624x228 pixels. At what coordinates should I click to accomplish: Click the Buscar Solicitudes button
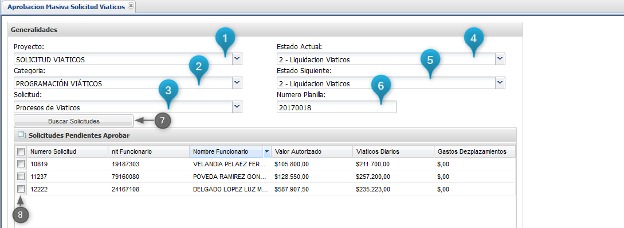(x=73, y=121)
